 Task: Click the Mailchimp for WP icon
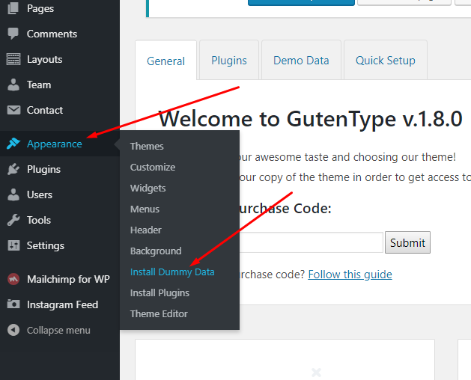[x=13, y=279]
